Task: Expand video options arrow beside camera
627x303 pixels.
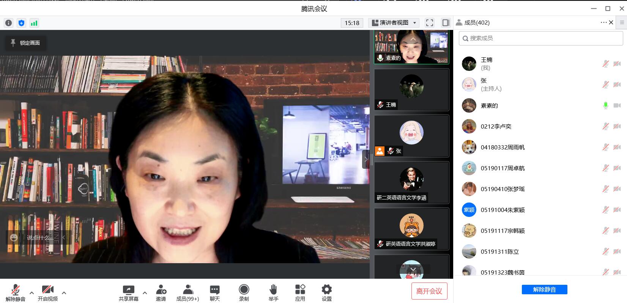Action: 64,293
